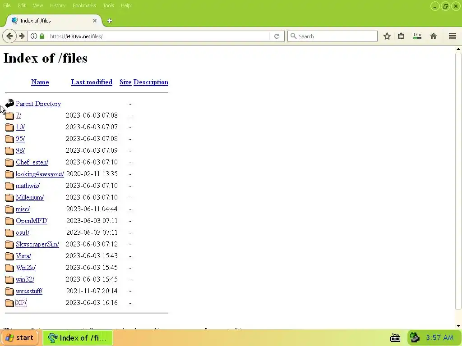Click the folder icon next to 10/
This screenshot has width=462, height=346.
tap(9, 127)
